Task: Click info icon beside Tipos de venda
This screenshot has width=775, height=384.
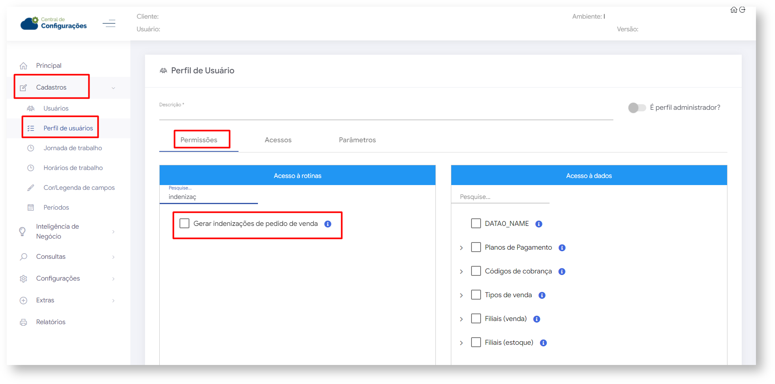Action: point(542,295)
